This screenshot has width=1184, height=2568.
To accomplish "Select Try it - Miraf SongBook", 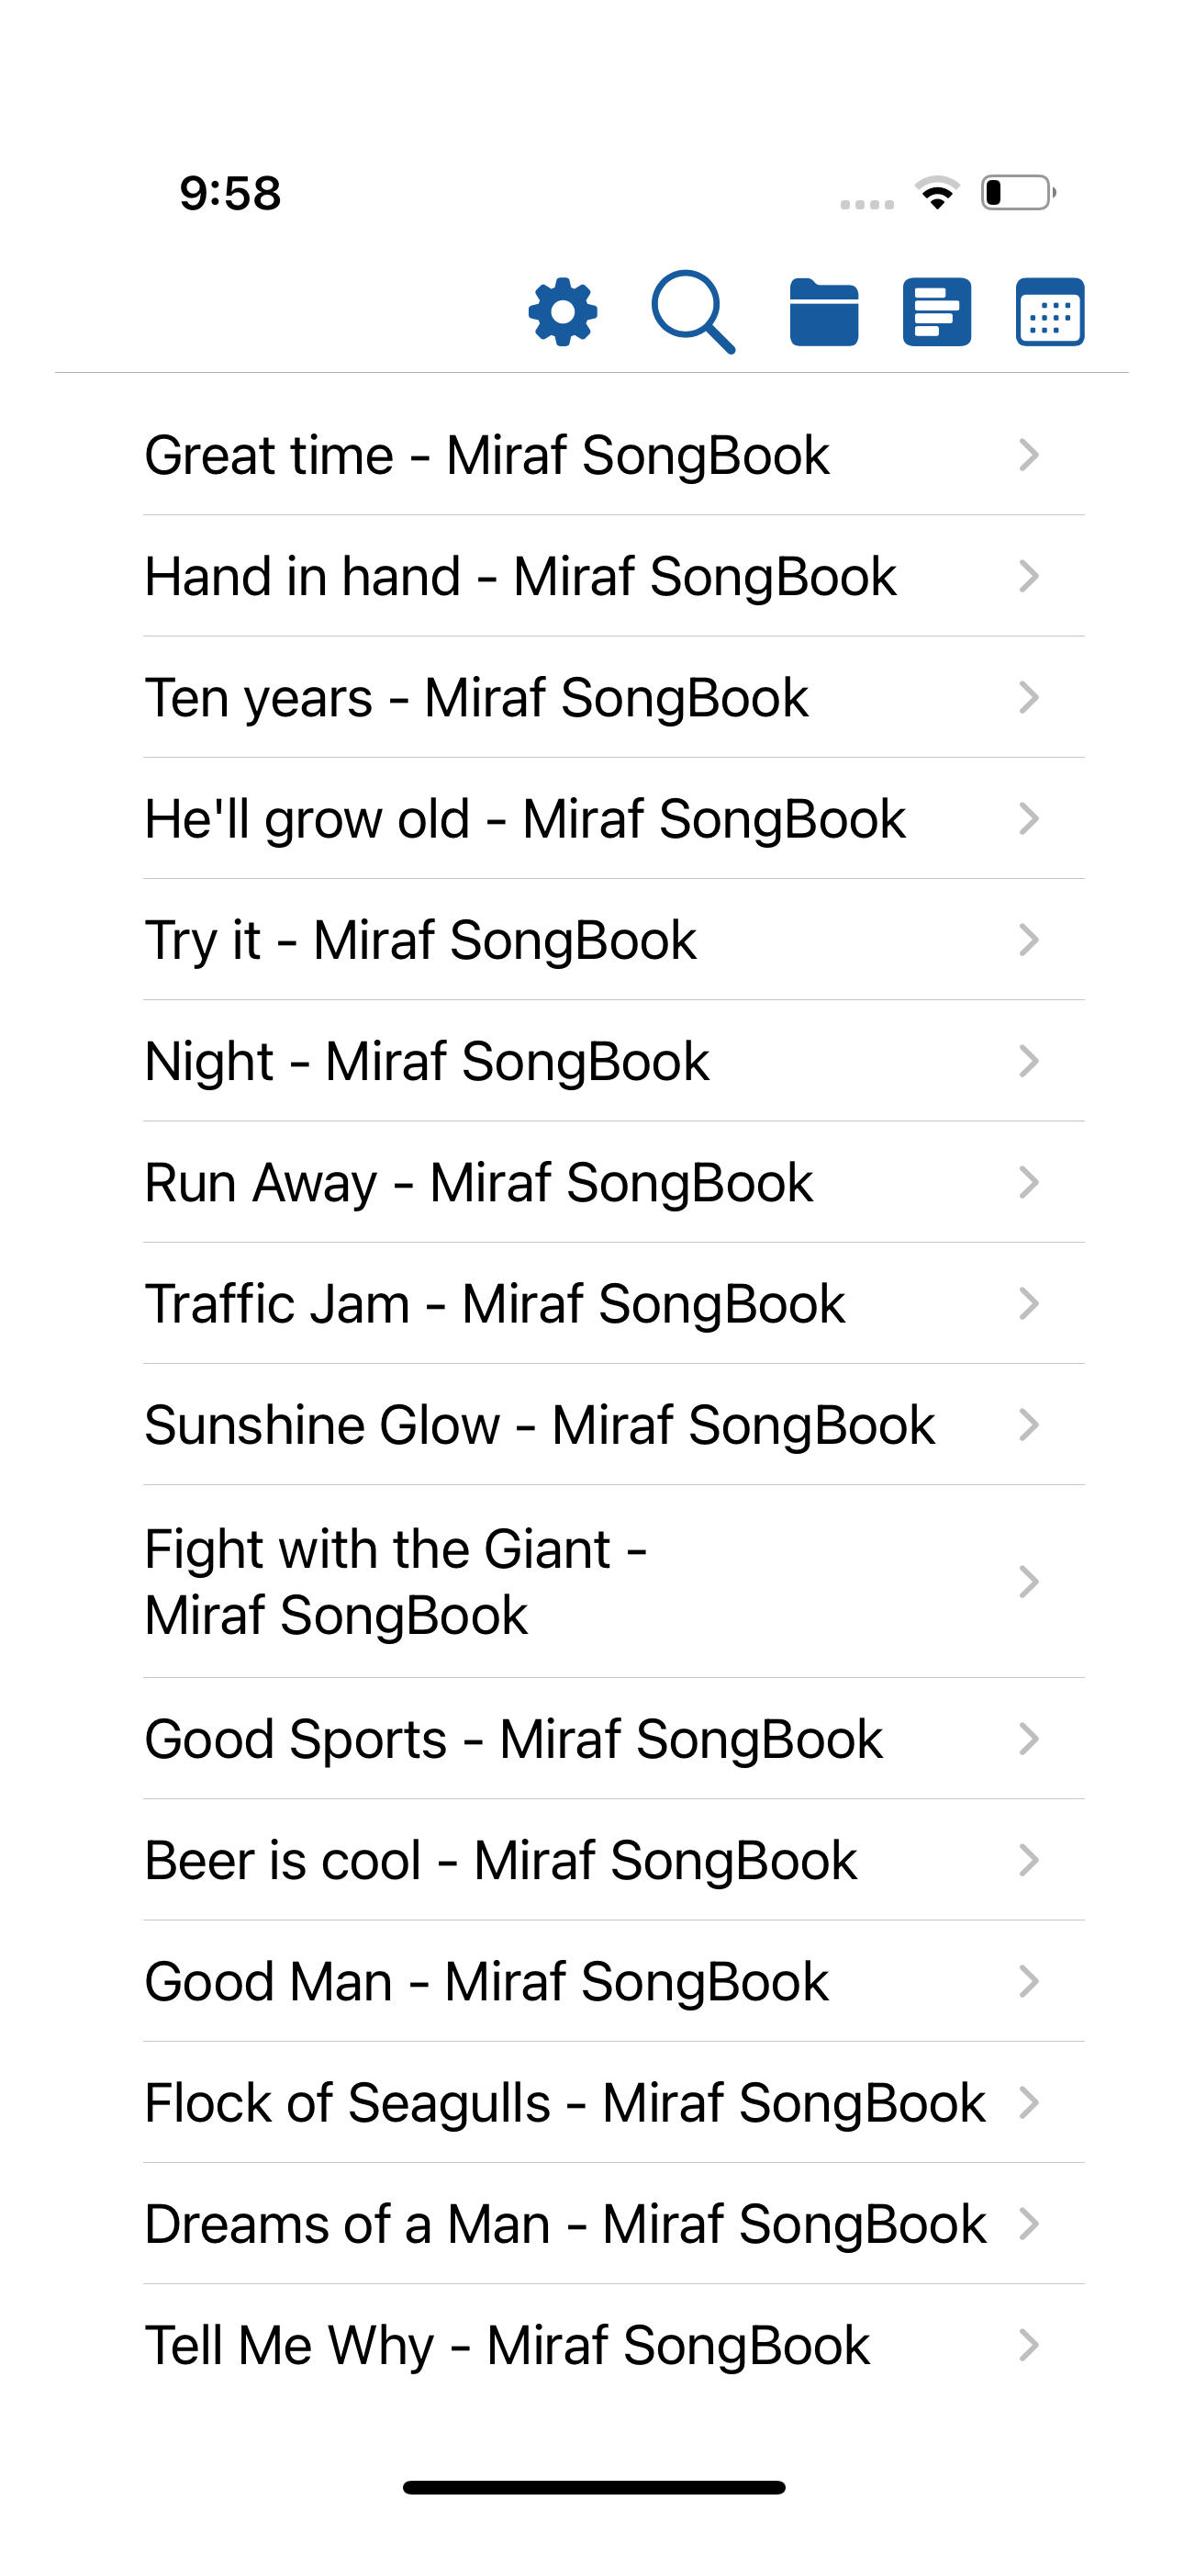I will (x=614, y=940).
